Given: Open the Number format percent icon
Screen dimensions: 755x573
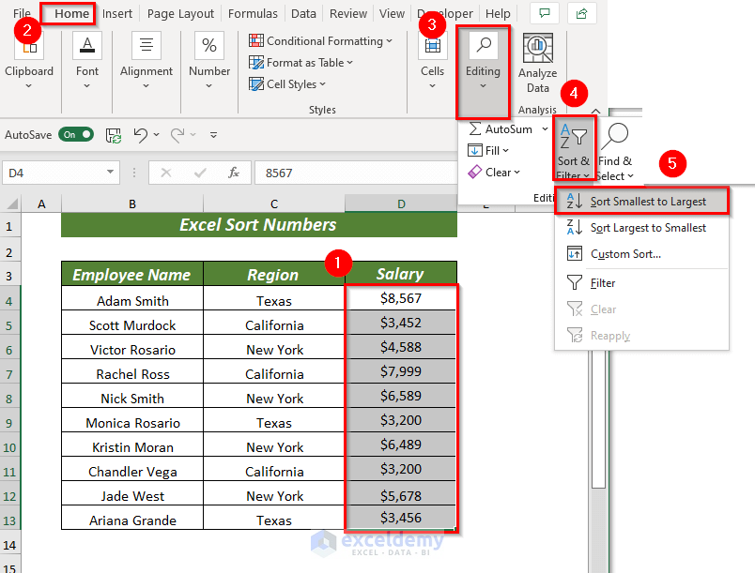Looking at the screenshot, I should click(209, 45).
